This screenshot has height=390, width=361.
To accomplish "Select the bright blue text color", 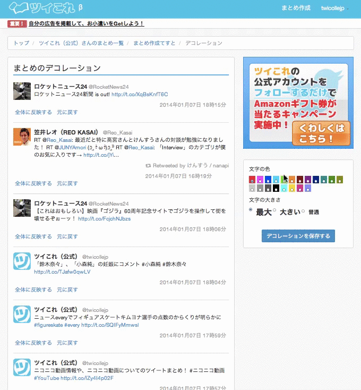I will [x=268, y=180].
